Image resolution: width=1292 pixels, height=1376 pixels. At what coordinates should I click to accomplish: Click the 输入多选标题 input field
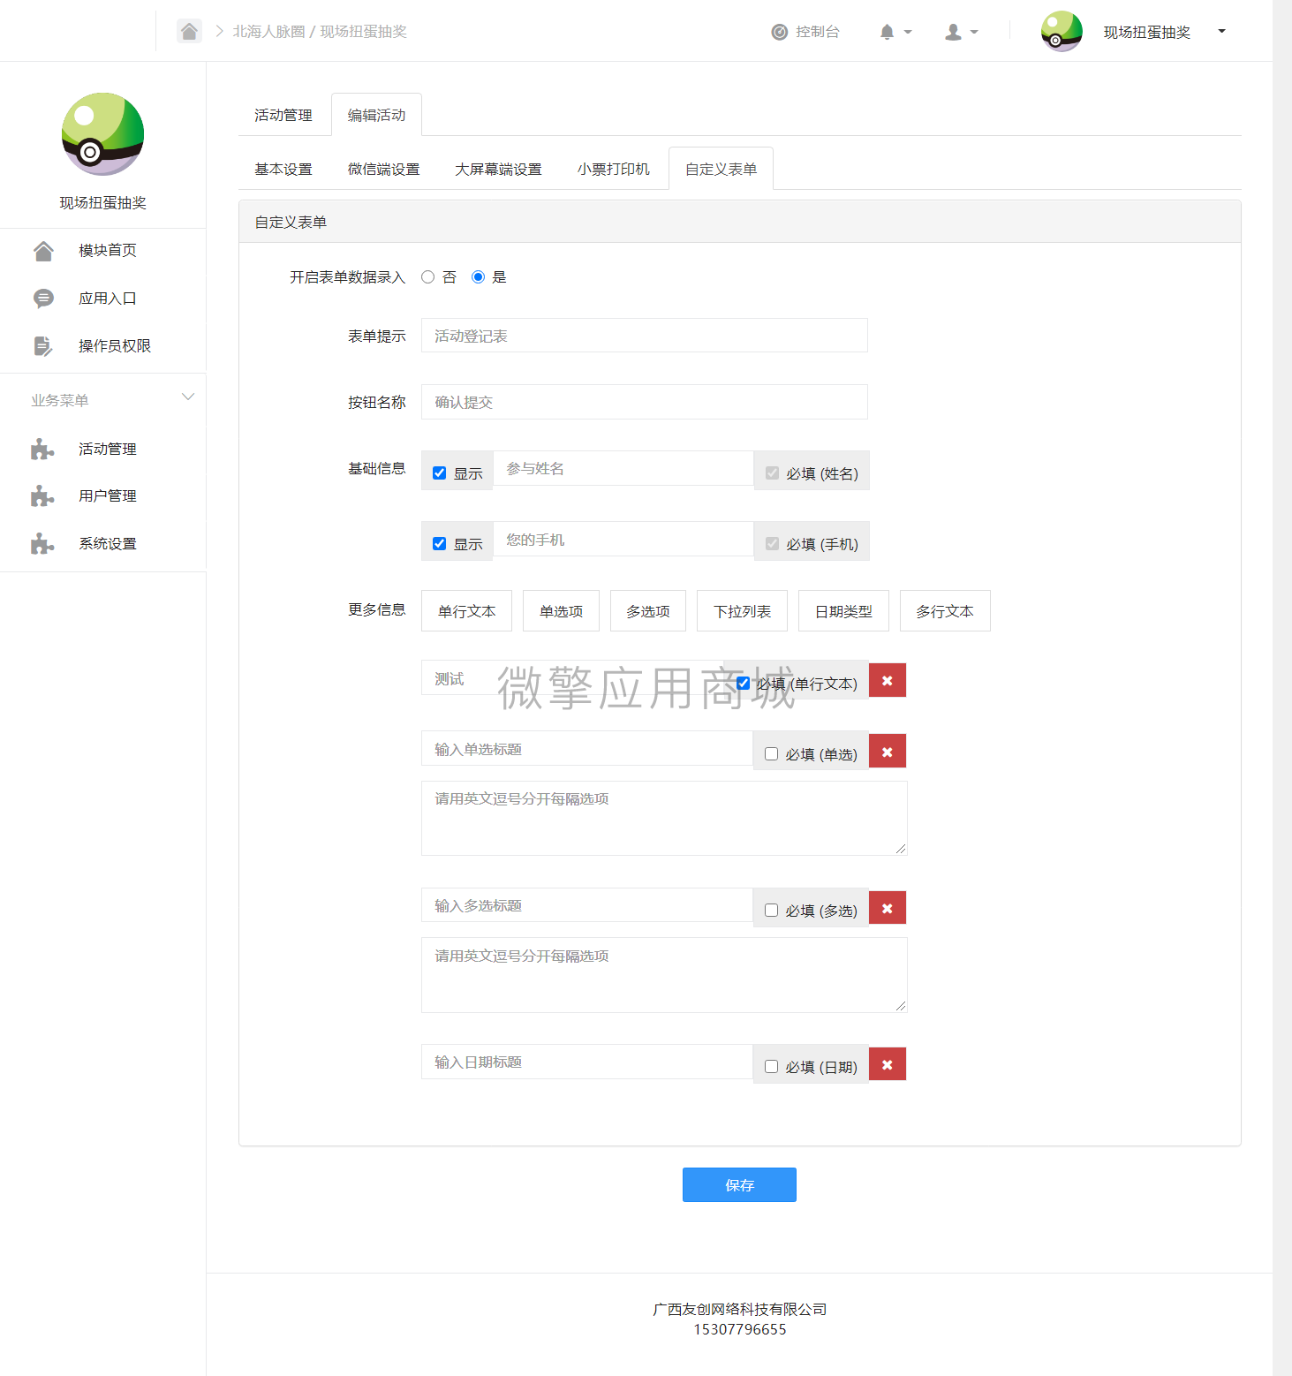(587, 905)
